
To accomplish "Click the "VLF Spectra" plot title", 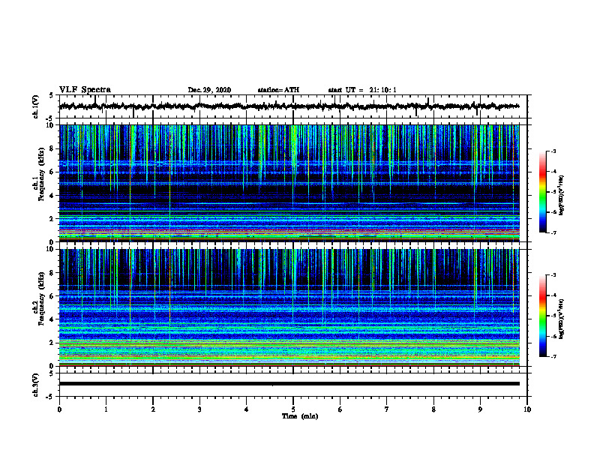I will (85, 90).
